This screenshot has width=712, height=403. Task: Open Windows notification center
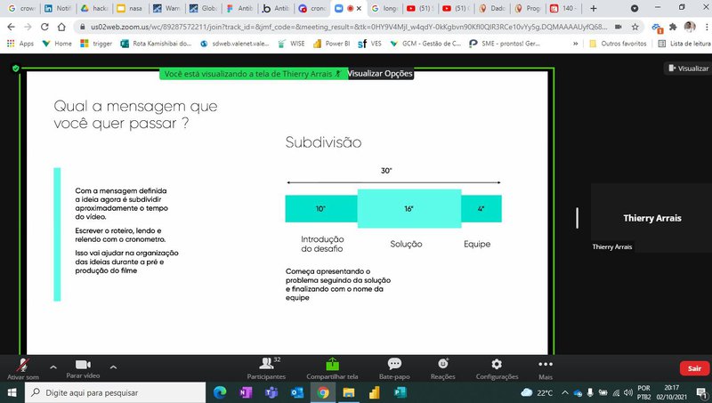702,392
